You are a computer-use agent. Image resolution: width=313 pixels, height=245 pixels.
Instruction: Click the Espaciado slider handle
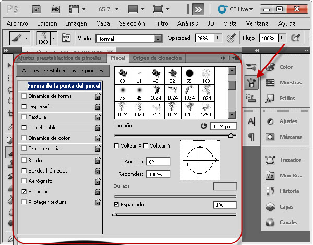coord(114,214)
